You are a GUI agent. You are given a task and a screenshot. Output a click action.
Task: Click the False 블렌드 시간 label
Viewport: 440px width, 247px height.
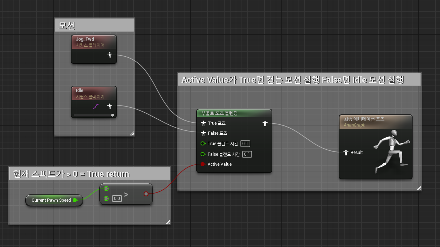pos(224,154)
